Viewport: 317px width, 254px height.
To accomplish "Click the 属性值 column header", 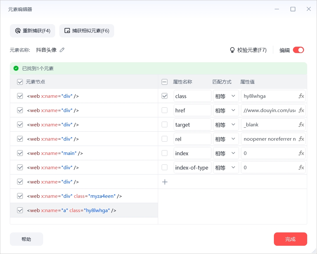I will 247,82.
